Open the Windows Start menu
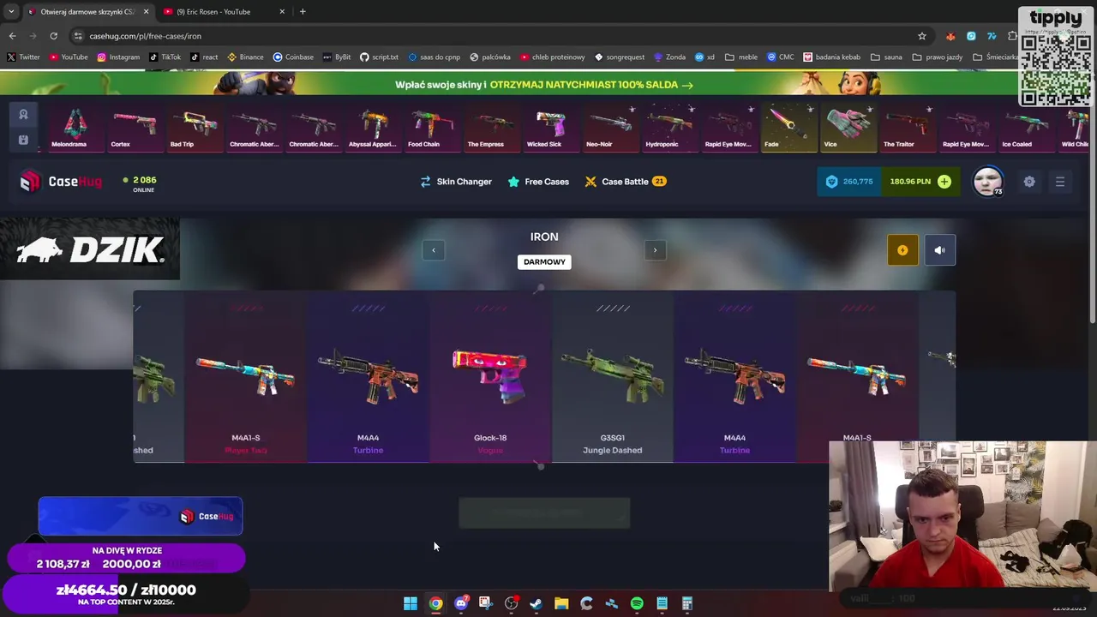 [411, 603]
